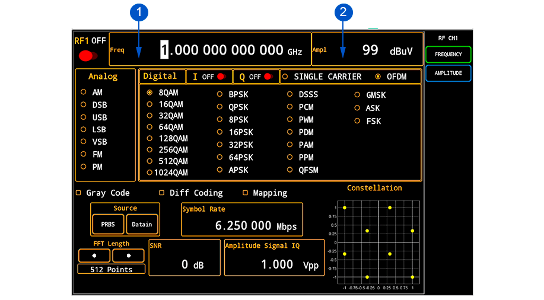The width and height of the screenshot is (544, 300).
Task: Toggle the RF1 output red switch
Action: [88, 56]
